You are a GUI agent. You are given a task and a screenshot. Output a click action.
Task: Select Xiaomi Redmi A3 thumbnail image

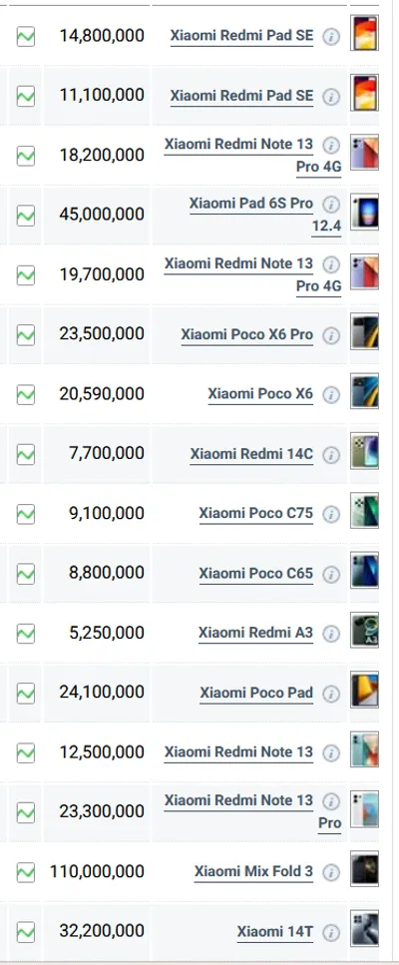click(364, 631)
